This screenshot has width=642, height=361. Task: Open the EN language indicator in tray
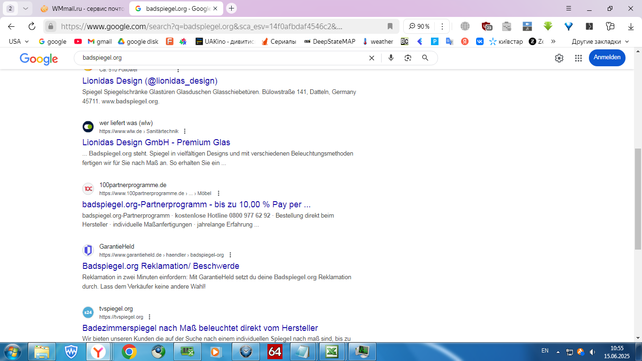(x=545, y=351)
